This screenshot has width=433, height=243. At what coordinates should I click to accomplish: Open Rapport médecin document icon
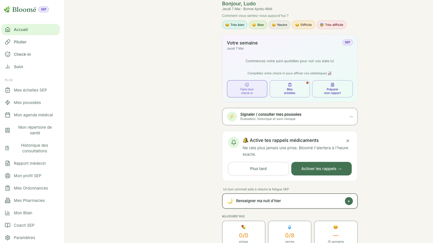pyautogui.click(x=8, y=163)
